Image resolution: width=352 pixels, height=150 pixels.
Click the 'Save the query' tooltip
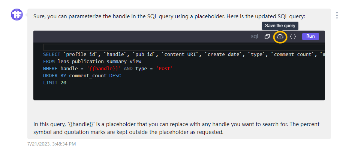point(280,26)
